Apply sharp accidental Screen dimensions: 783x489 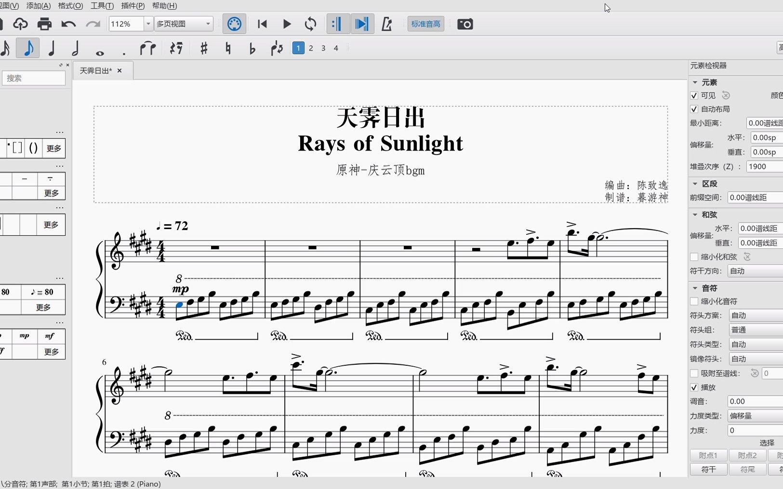pyautogui.click(x=204, y=48)
